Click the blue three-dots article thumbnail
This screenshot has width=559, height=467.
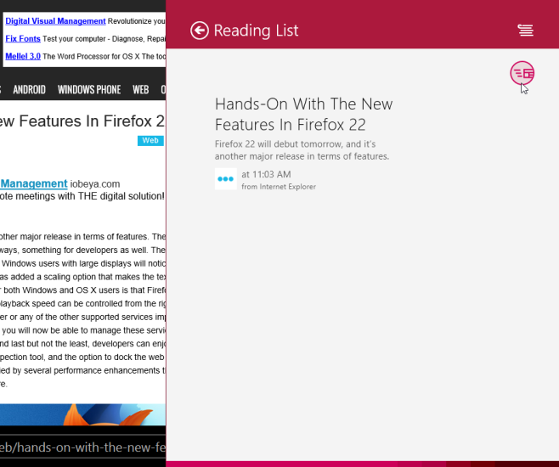point(226,179)
